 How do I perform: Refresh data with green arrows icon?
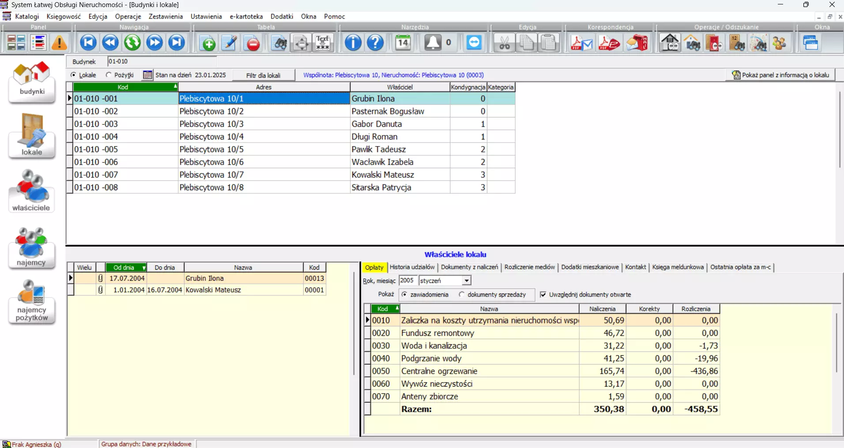(132, 43)
